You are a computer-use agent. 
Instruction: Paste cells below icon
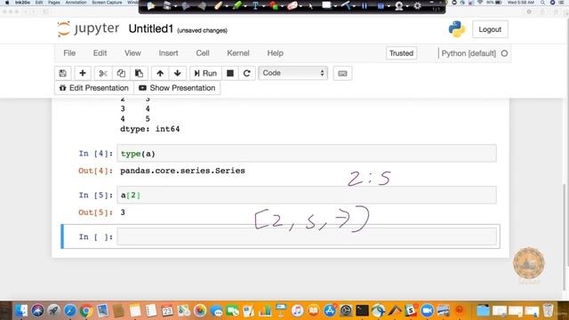click(139, 73)
